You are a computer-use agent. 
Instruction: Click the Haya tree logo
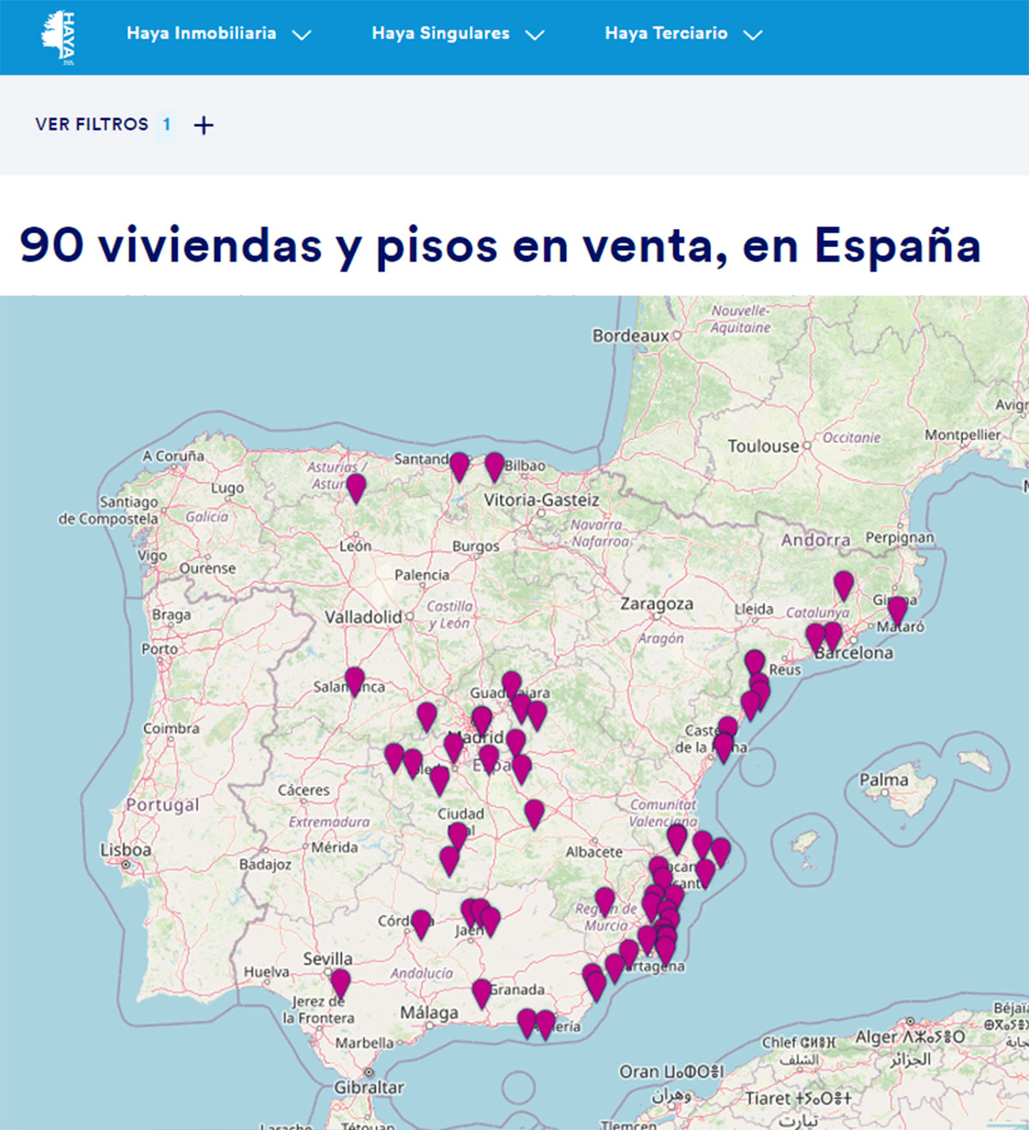[58, 36]
